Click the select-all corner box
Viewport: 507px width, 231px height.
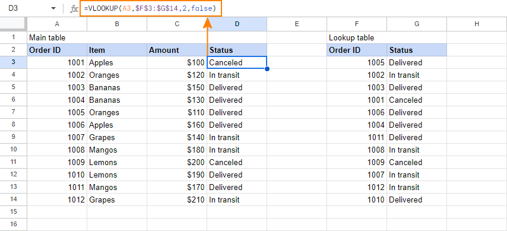pyautogui.click(x=13, y=24)
